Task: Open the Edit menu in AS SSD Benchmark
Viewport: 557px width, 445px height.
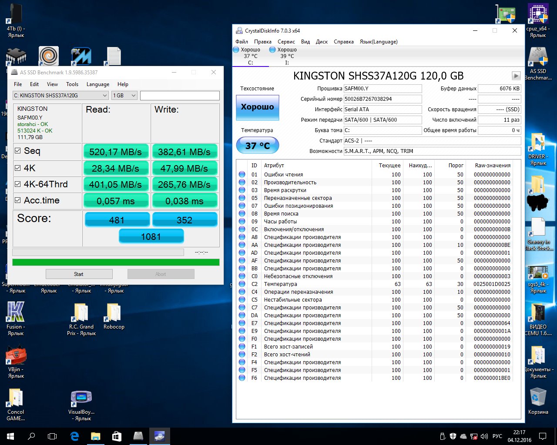Action: [34, 84]
